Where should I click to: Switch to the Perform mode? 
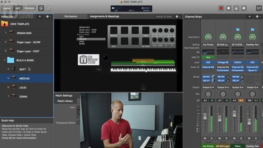pyautogui.click(x=29, y=8)
